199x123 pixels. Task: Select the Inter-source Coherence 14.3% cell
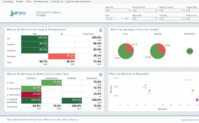pos(31,95)
